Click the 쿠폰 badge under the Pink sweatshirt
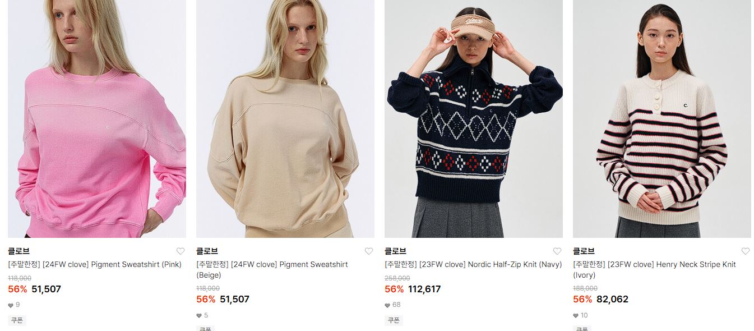754x331 pixels. pyautogui.click(x=17, y=320)
